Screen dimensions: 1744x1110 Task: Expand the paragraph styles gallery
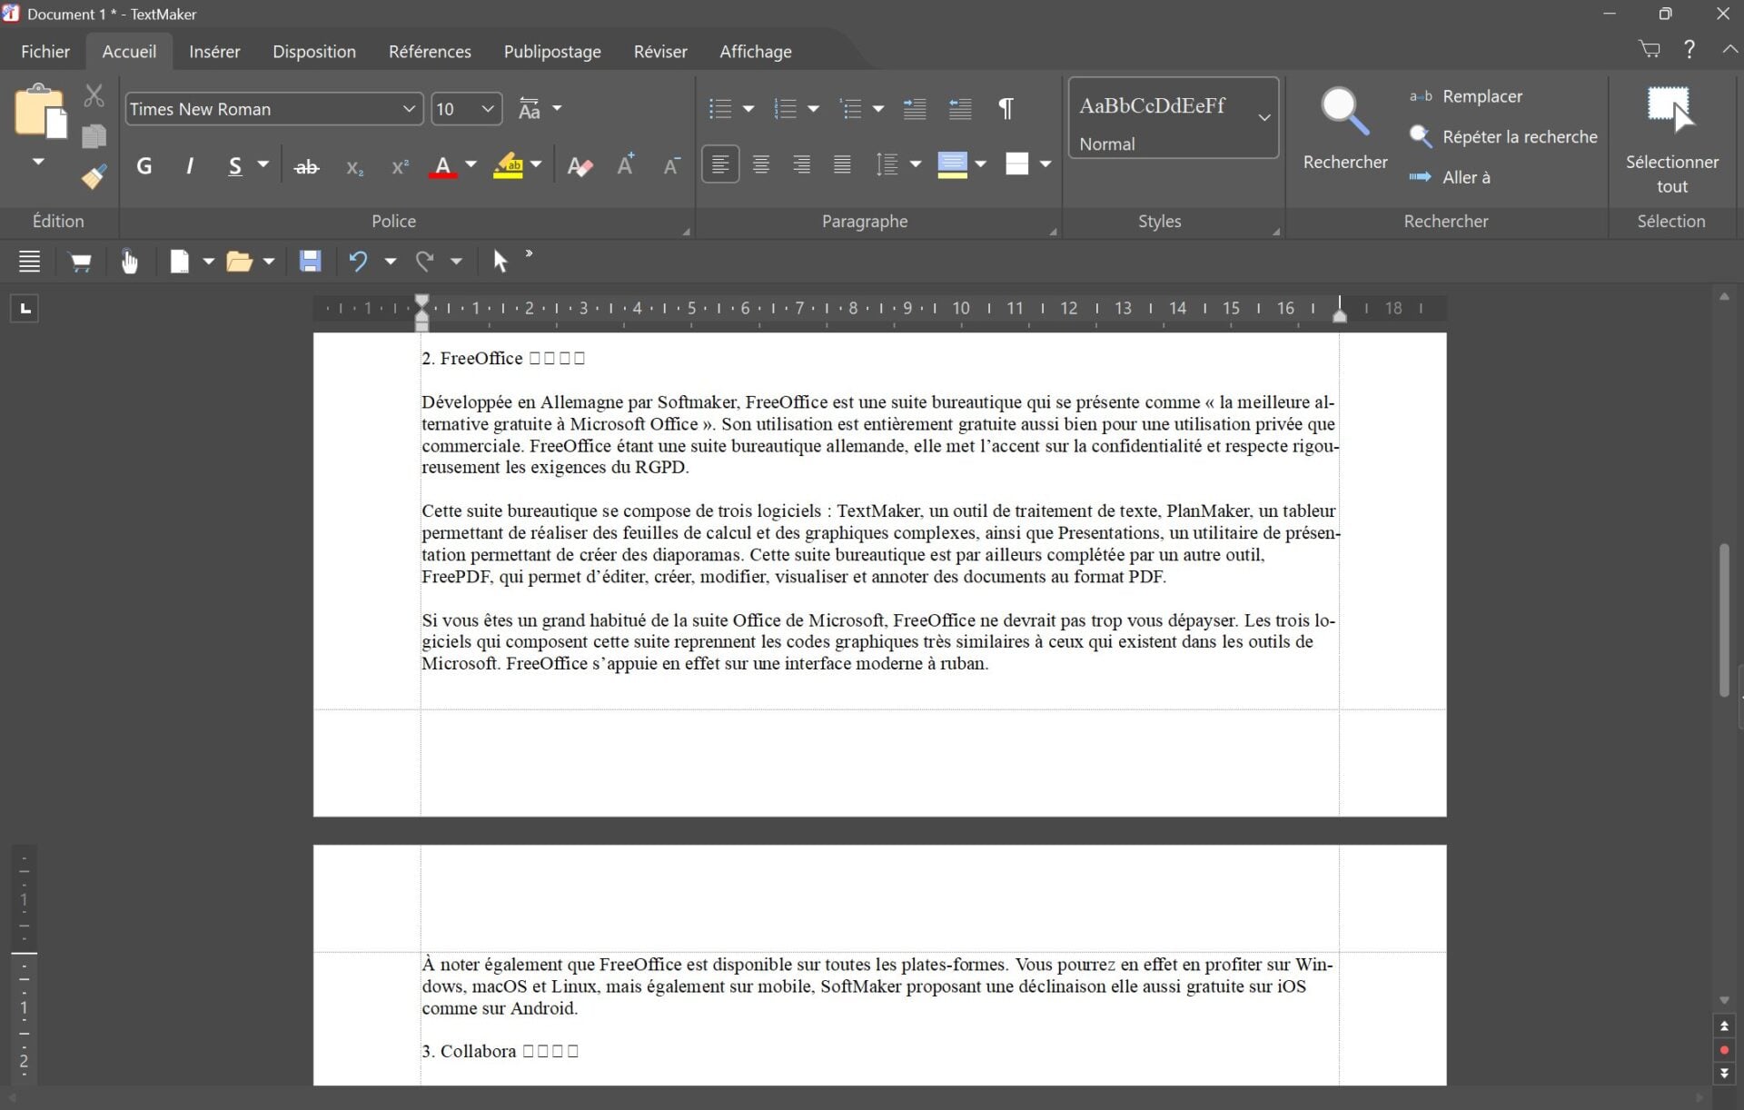coord(1263,118)
